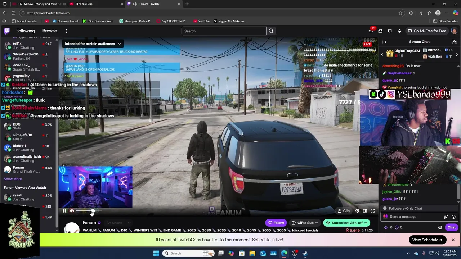Click the purple Chat send button
The height and width of the screenshot is (259, 461).
coord(452,227)
